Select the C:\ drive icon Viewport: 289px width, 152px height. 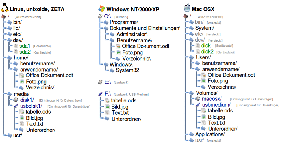point(100,16)
